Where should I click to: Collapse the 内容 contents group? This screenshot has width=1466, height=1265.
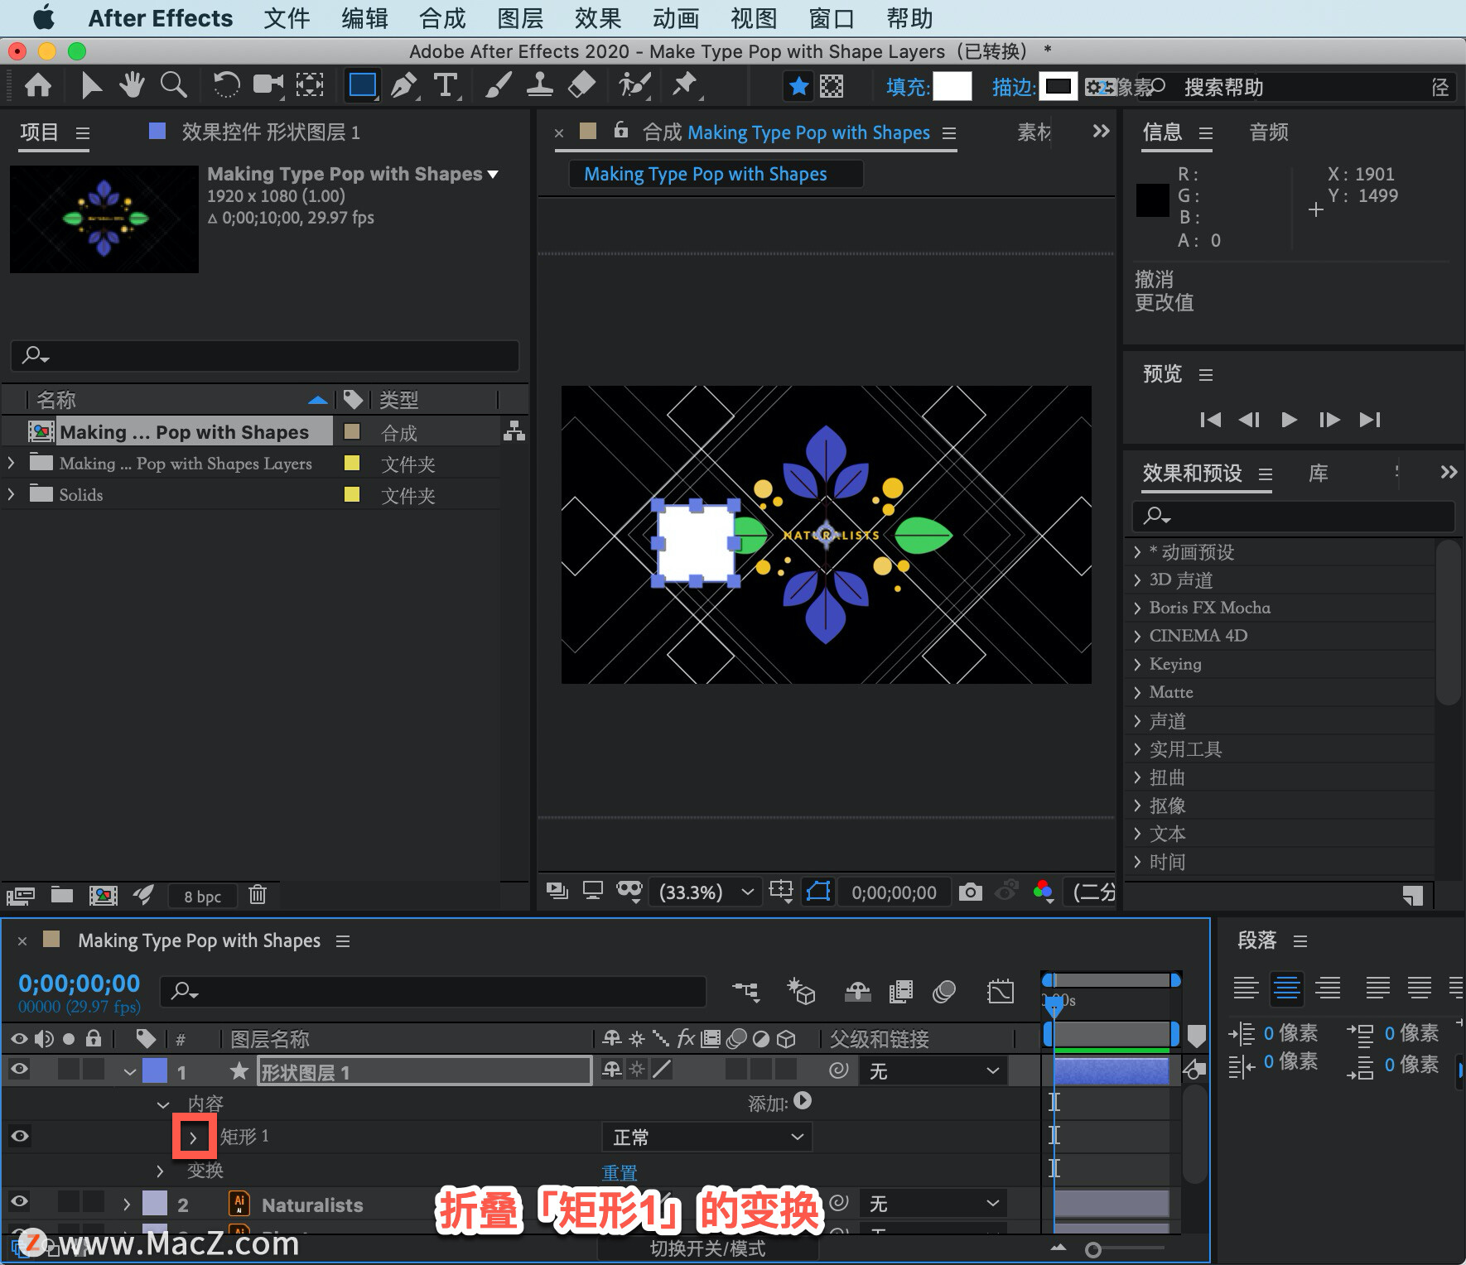pos(163,1104)
